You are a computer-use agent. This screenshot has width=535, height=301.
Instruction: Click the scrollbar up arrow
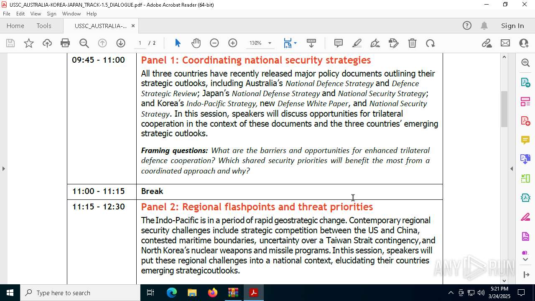(504, 57)
